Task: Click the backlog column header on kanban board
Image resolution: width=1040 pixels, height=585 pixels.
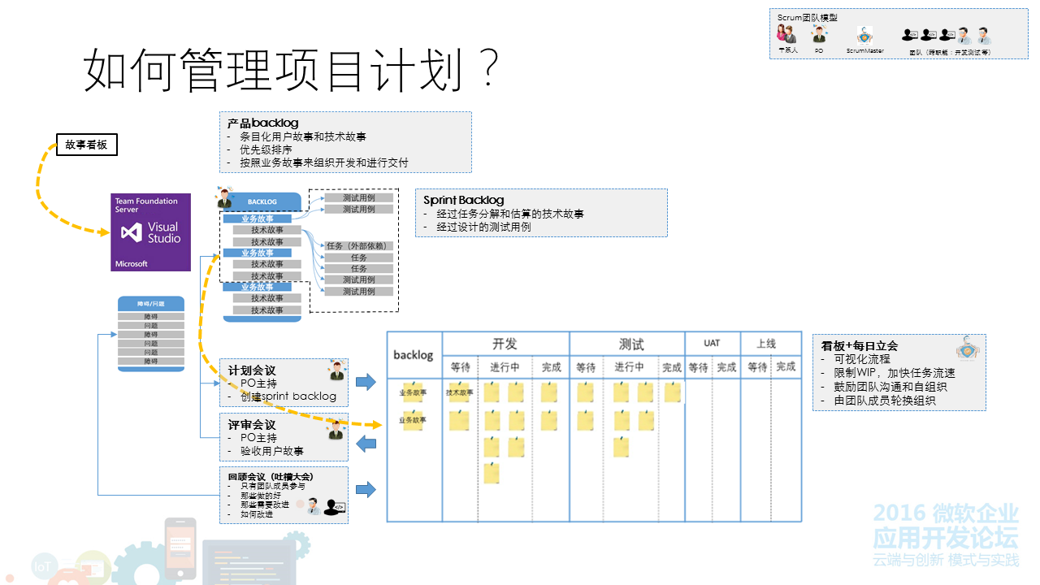Action: (414, 355)
